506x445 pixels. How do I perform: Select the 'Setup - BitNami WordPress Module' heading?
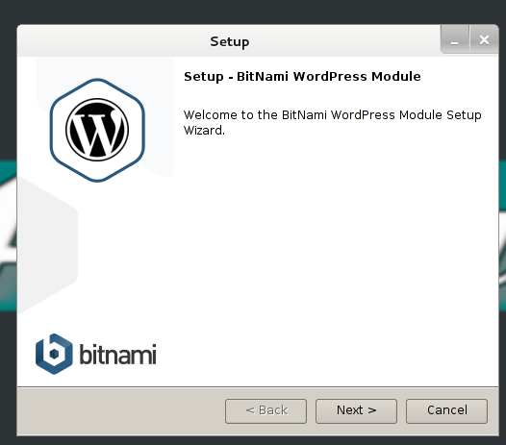302,77
